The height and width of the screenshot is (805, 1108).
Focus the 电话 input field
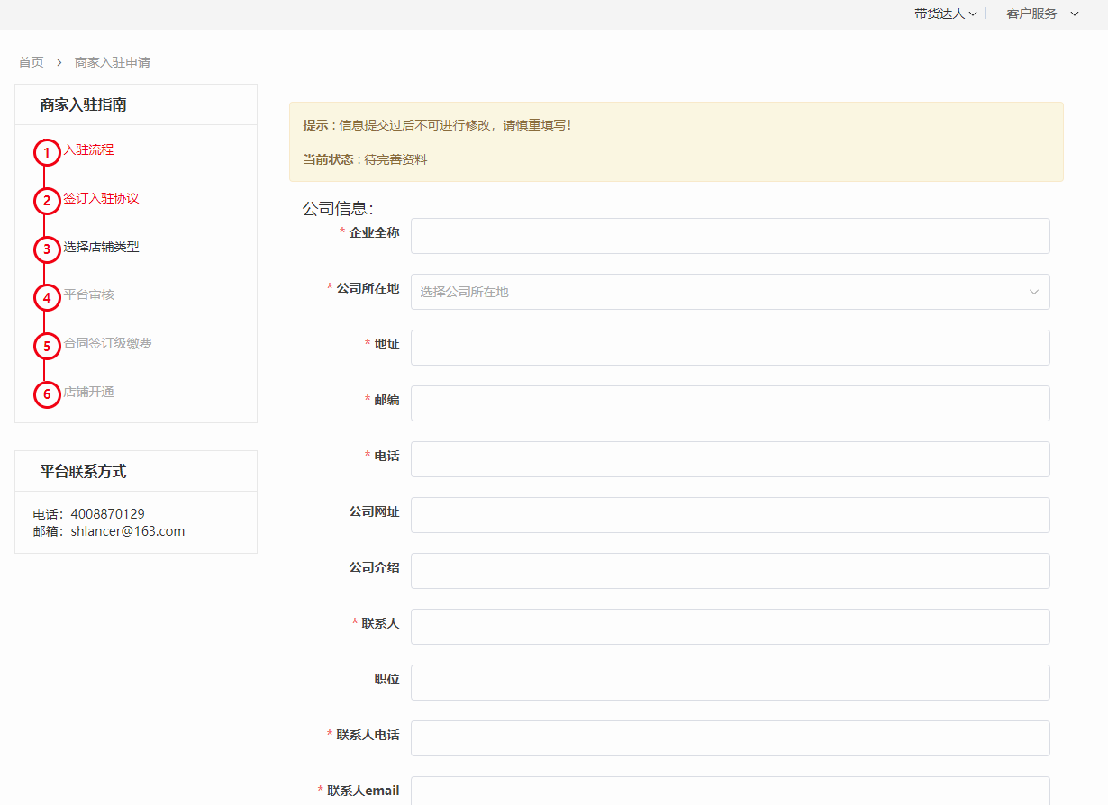730,459
